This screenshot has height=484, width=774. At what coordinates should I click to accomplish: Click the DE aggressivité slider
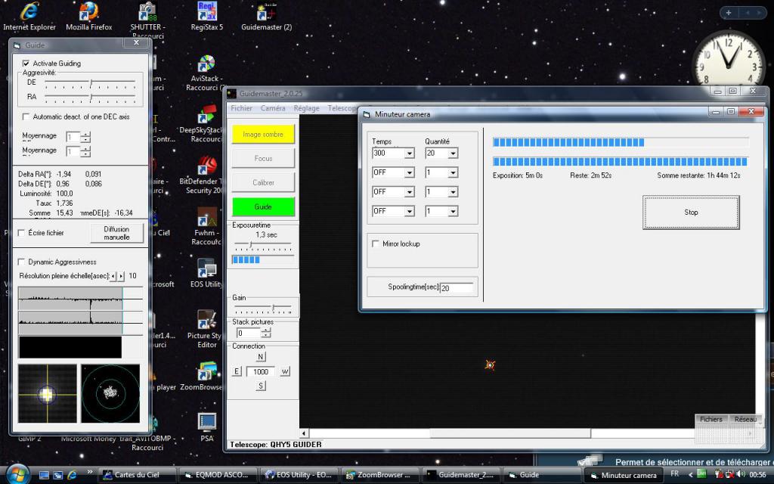90,82
